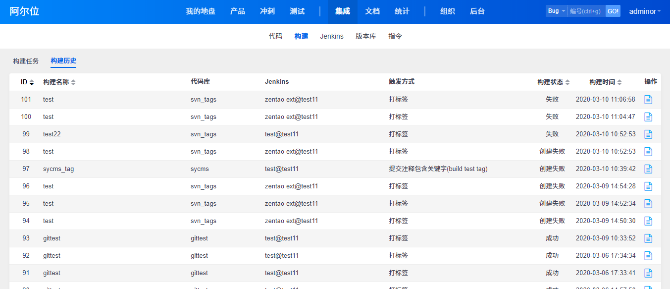Click log icon for sycms_tag build 97
The image size is (670, 289).
(648, 169)
